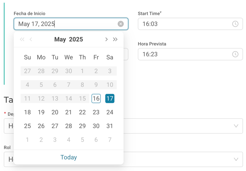
Task: Select June 4 in the last row
Action: coord(69,140)
